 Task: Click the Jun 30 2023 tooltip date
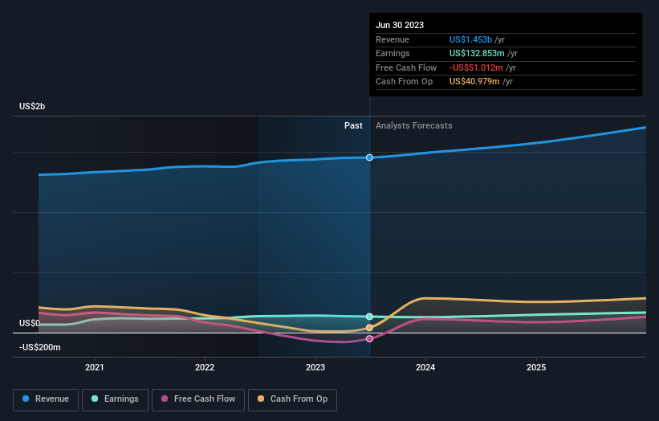coord(400,25)
